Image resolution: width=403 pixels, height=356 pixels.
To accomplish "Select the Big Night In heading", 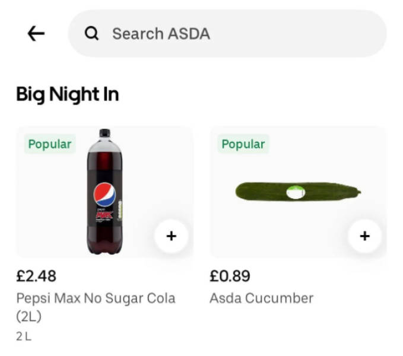I will click(67, 94).
